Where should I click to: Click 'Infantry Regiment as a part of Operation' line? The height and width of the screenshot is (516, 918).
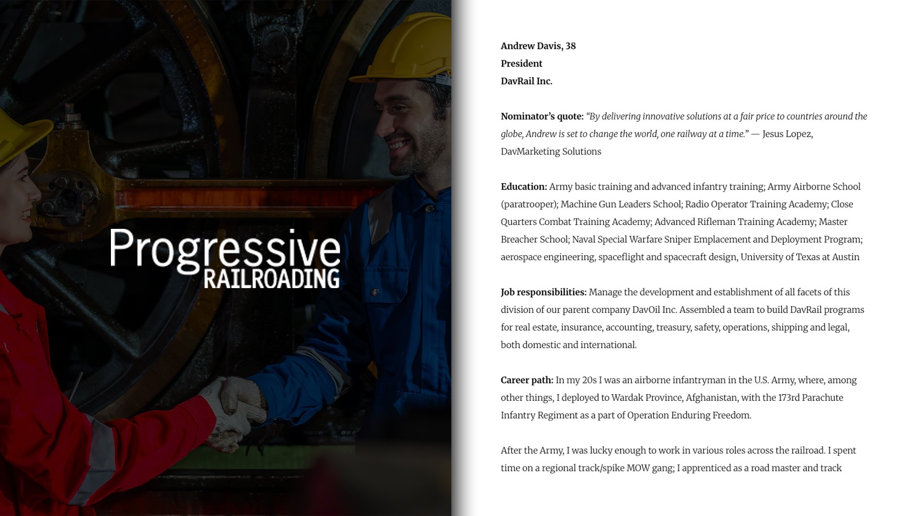click(626, 415)
